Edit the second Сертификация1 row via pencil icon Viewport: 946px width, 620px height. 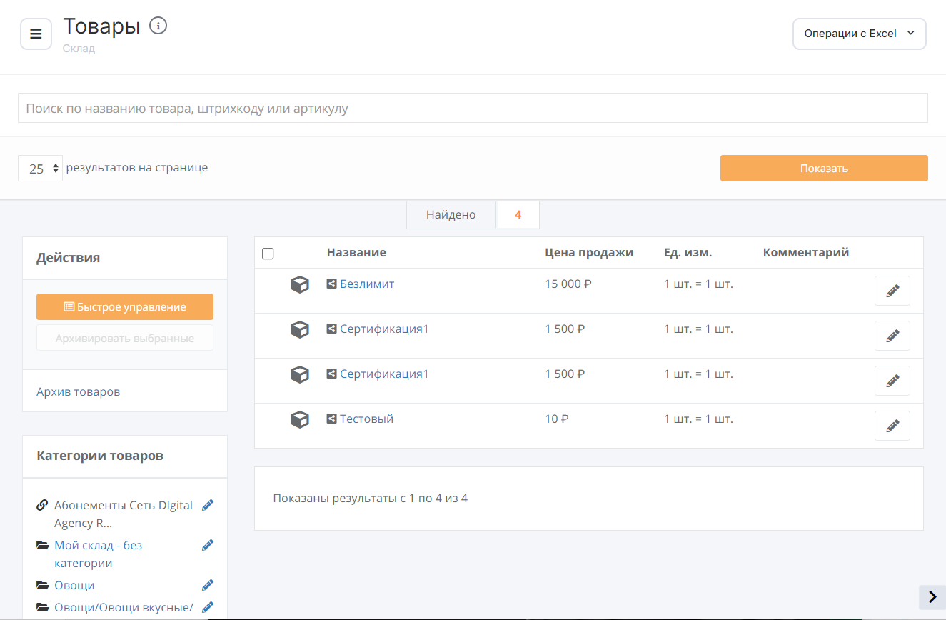coord(892,381)
